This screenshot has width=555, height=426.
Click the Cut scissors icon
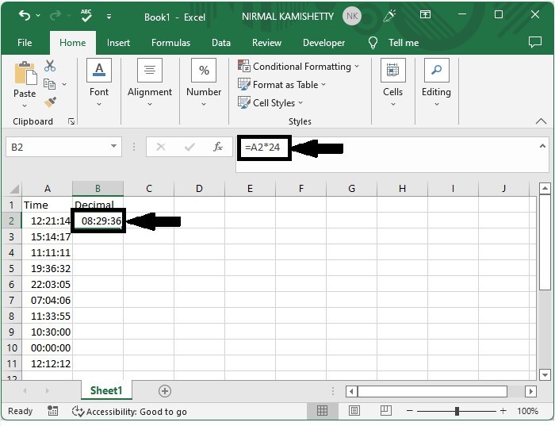(x=50, y=66)
